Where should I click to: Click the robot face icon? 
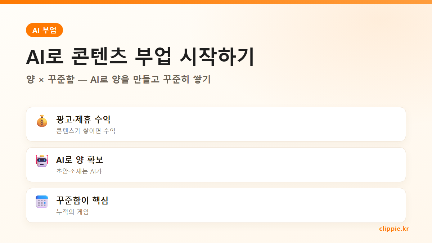42,161
